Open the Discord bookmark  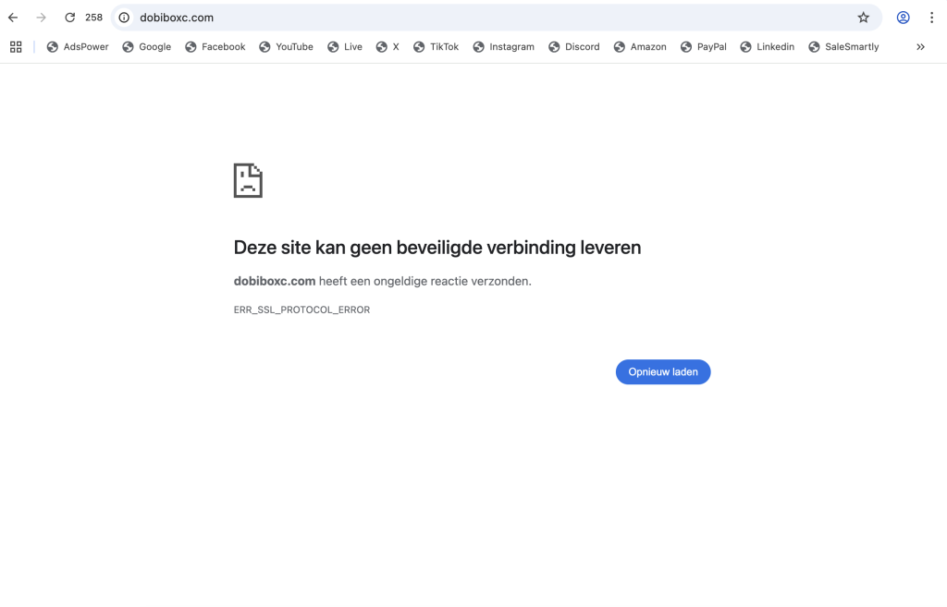(x=573, y=47)
